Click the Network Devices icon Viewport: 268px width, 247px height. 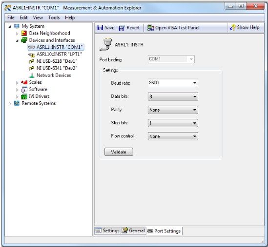(x=32, y=75)
